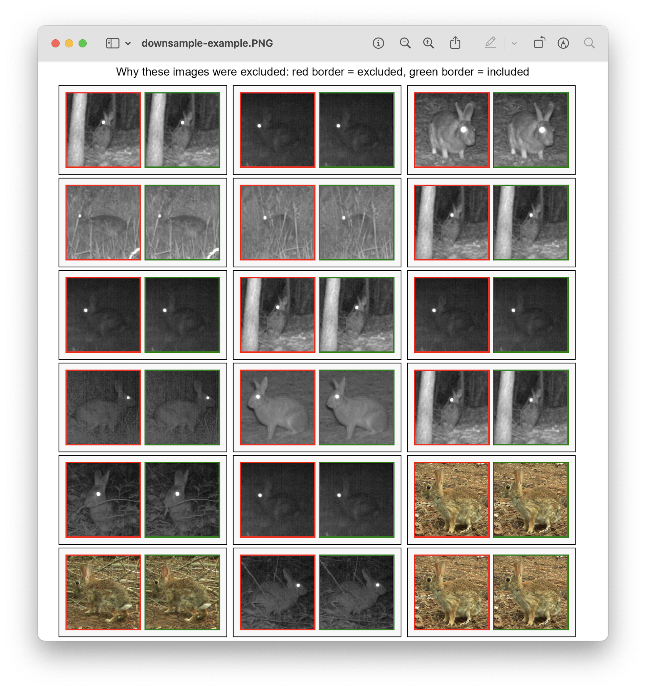Viewport: 646px width, 691px height.
Task: Expand the sidebar view options chevron
Action: pyautogui.click(x=128, y=43)
